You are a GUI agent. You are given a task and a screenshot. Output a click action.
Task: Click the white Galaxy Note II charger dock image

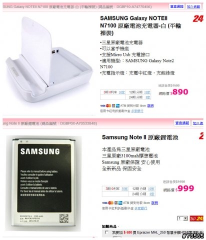point(48,60)
